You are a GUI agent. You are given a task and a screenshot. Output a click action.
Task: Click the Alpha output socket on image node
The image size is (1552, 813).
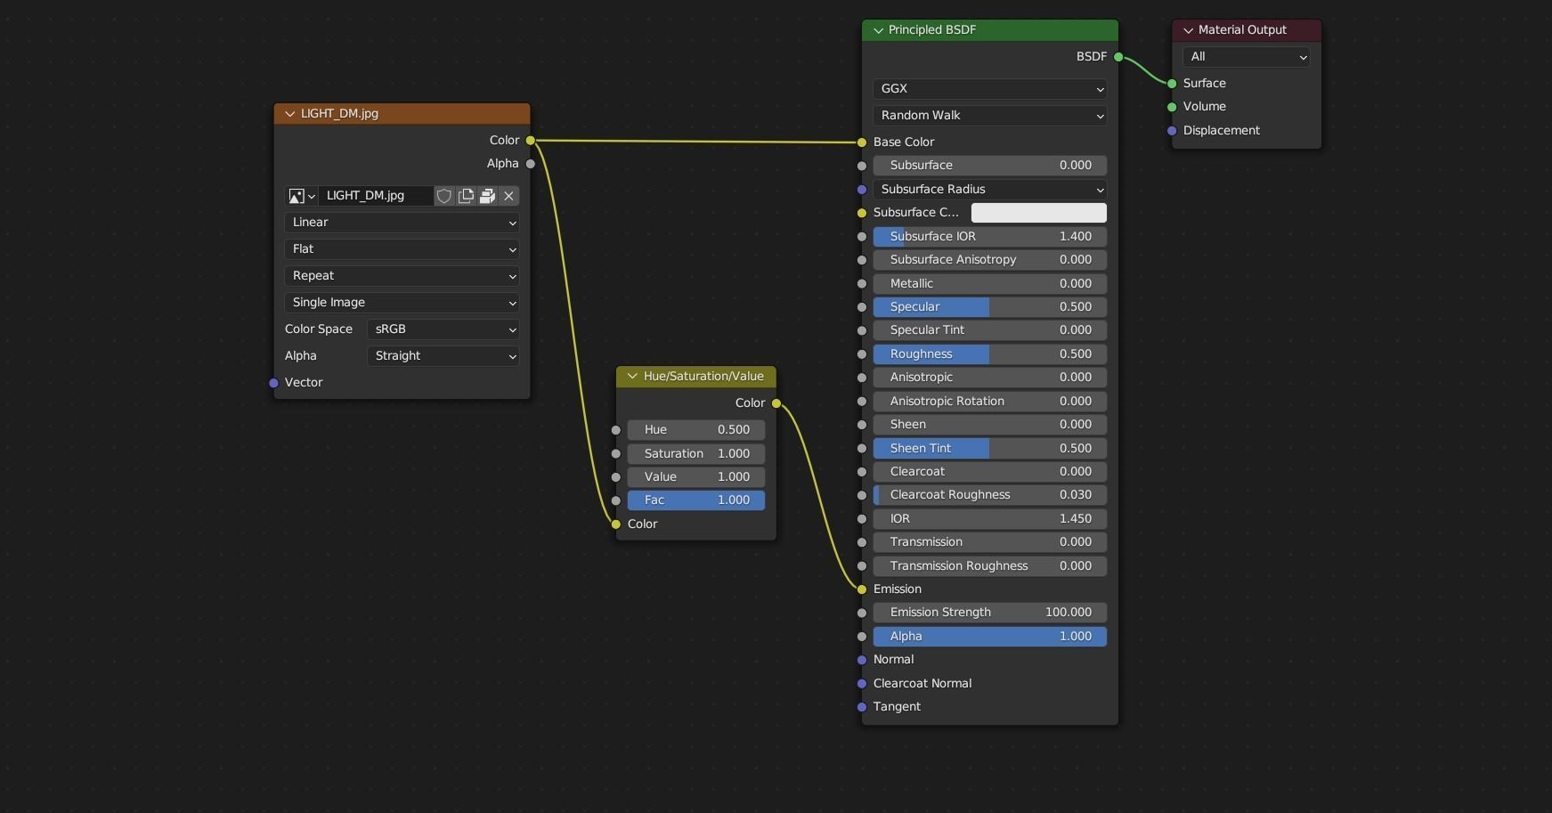click(531, 164)
